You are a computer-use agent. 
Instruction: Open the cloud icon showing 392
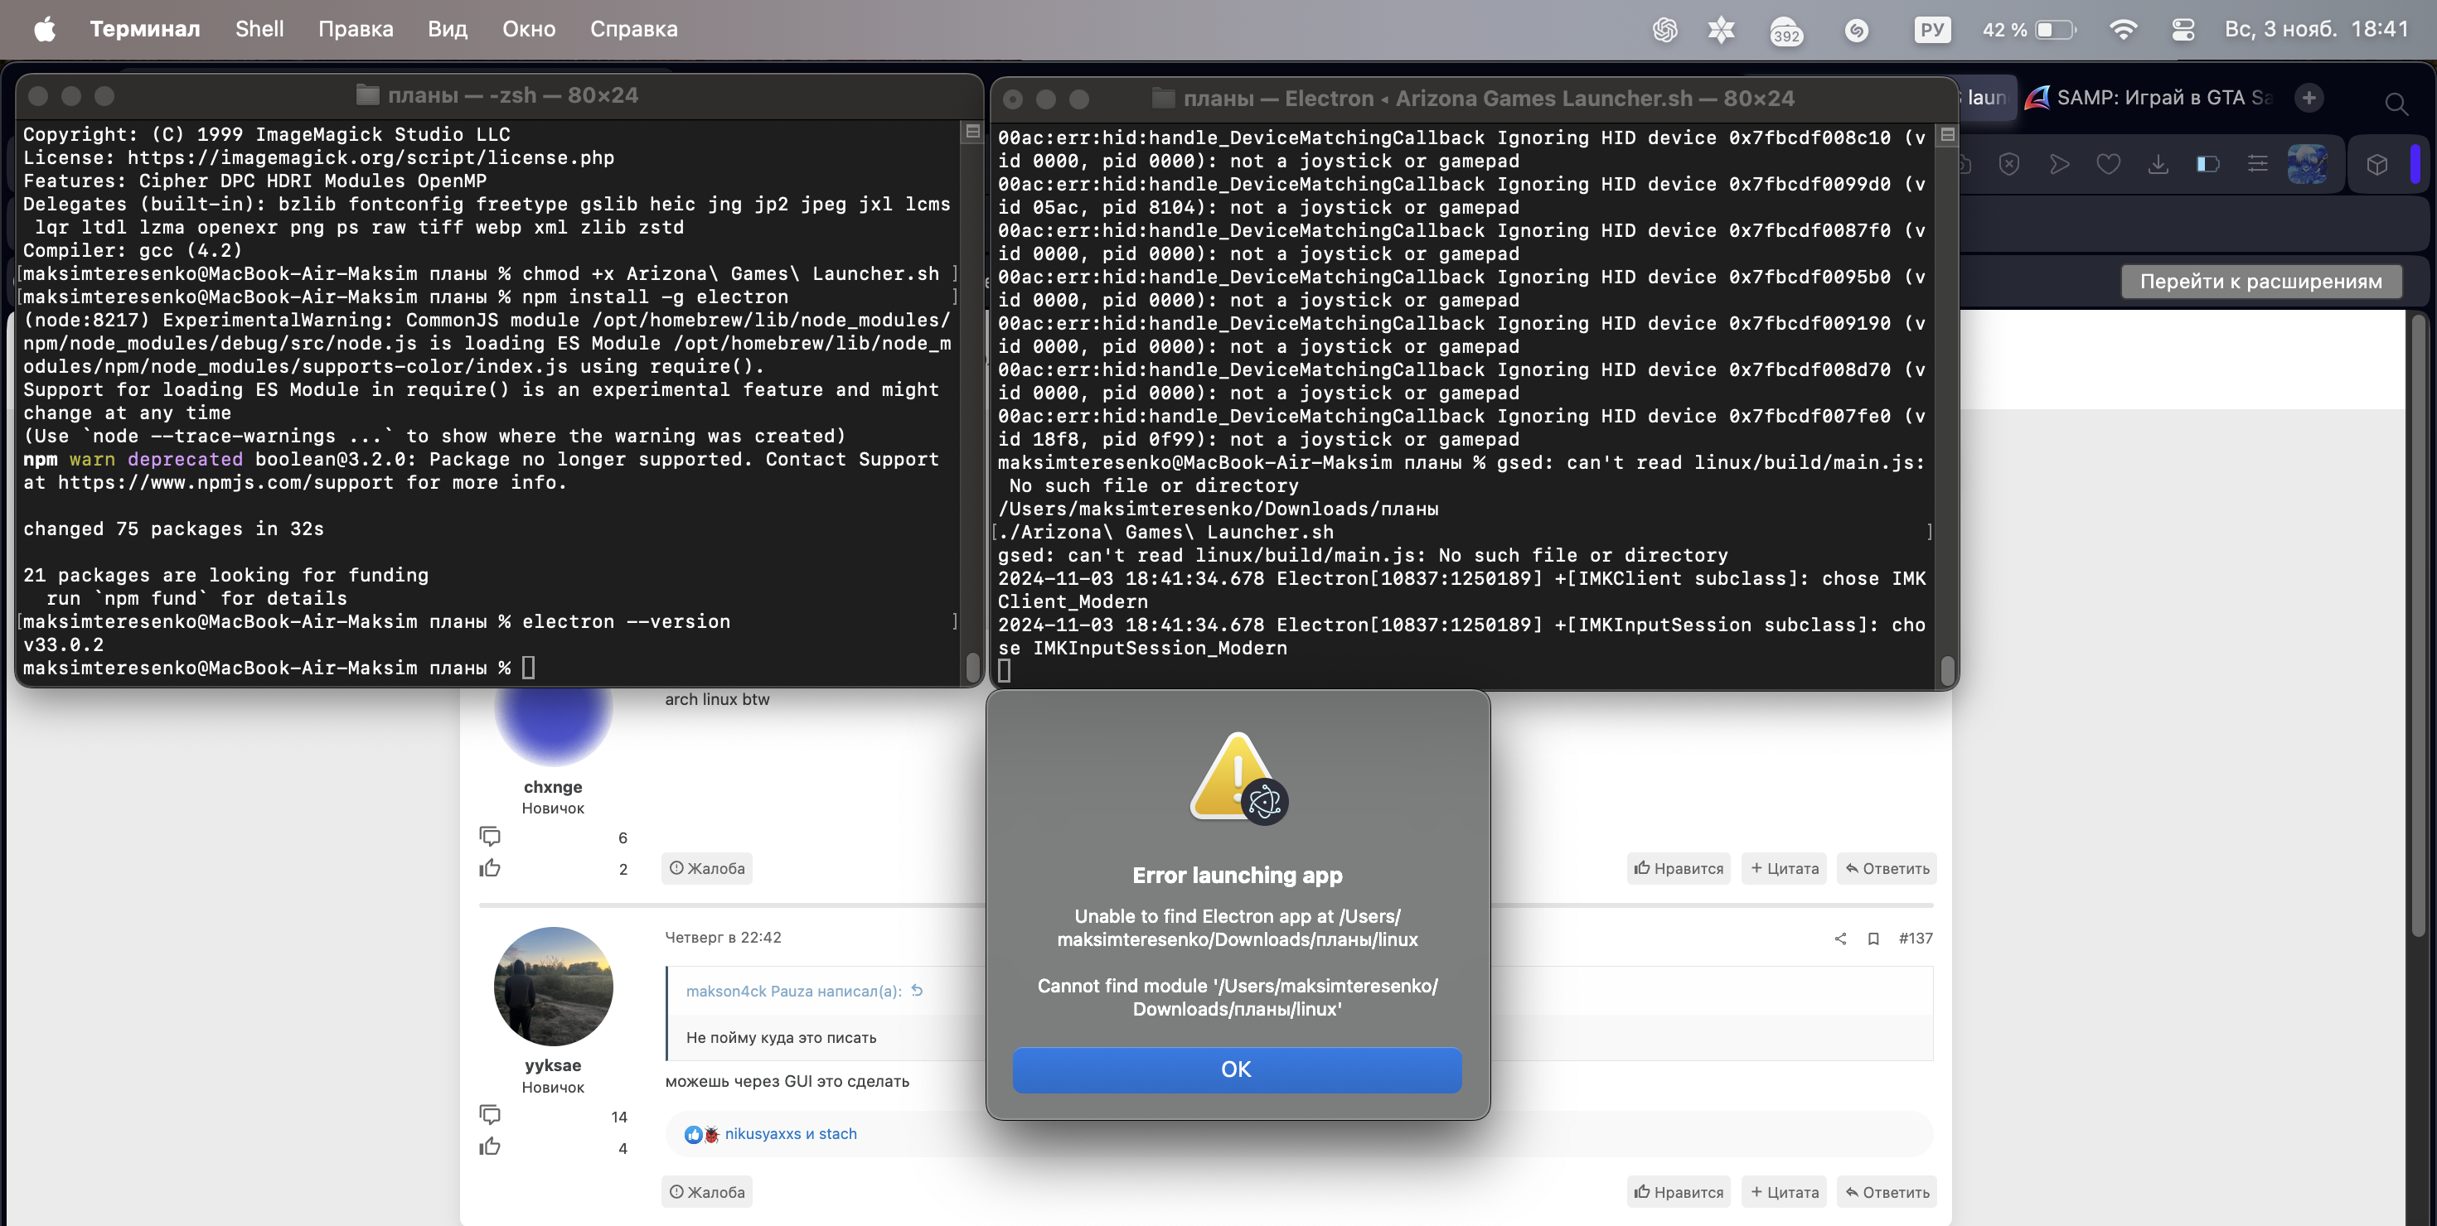pos(1786,32)
